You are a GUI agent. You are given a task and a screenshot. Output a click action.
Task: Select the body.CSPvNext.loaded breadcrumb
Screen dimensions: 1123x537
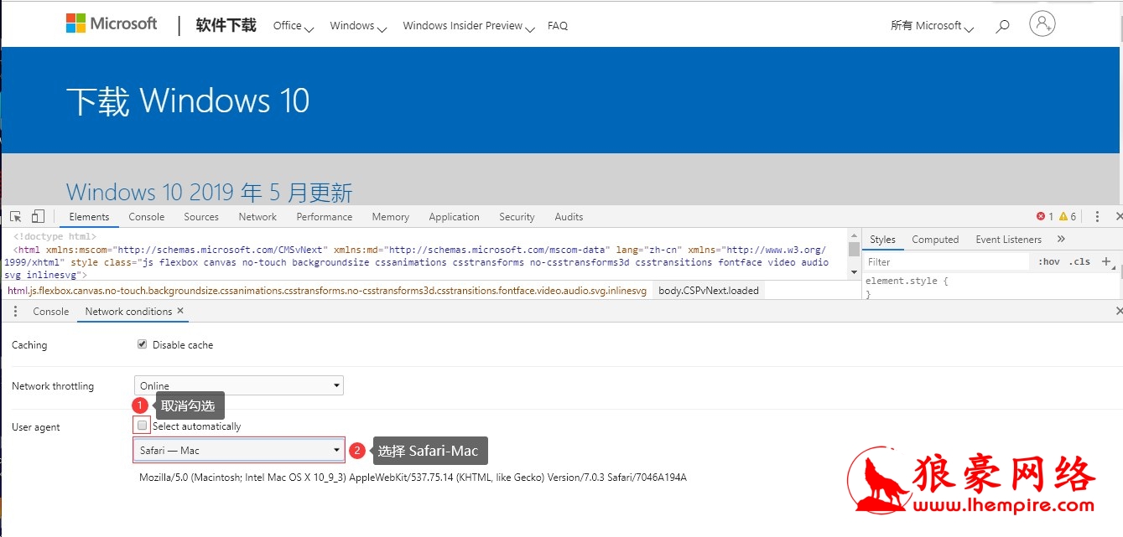(709, 291)
